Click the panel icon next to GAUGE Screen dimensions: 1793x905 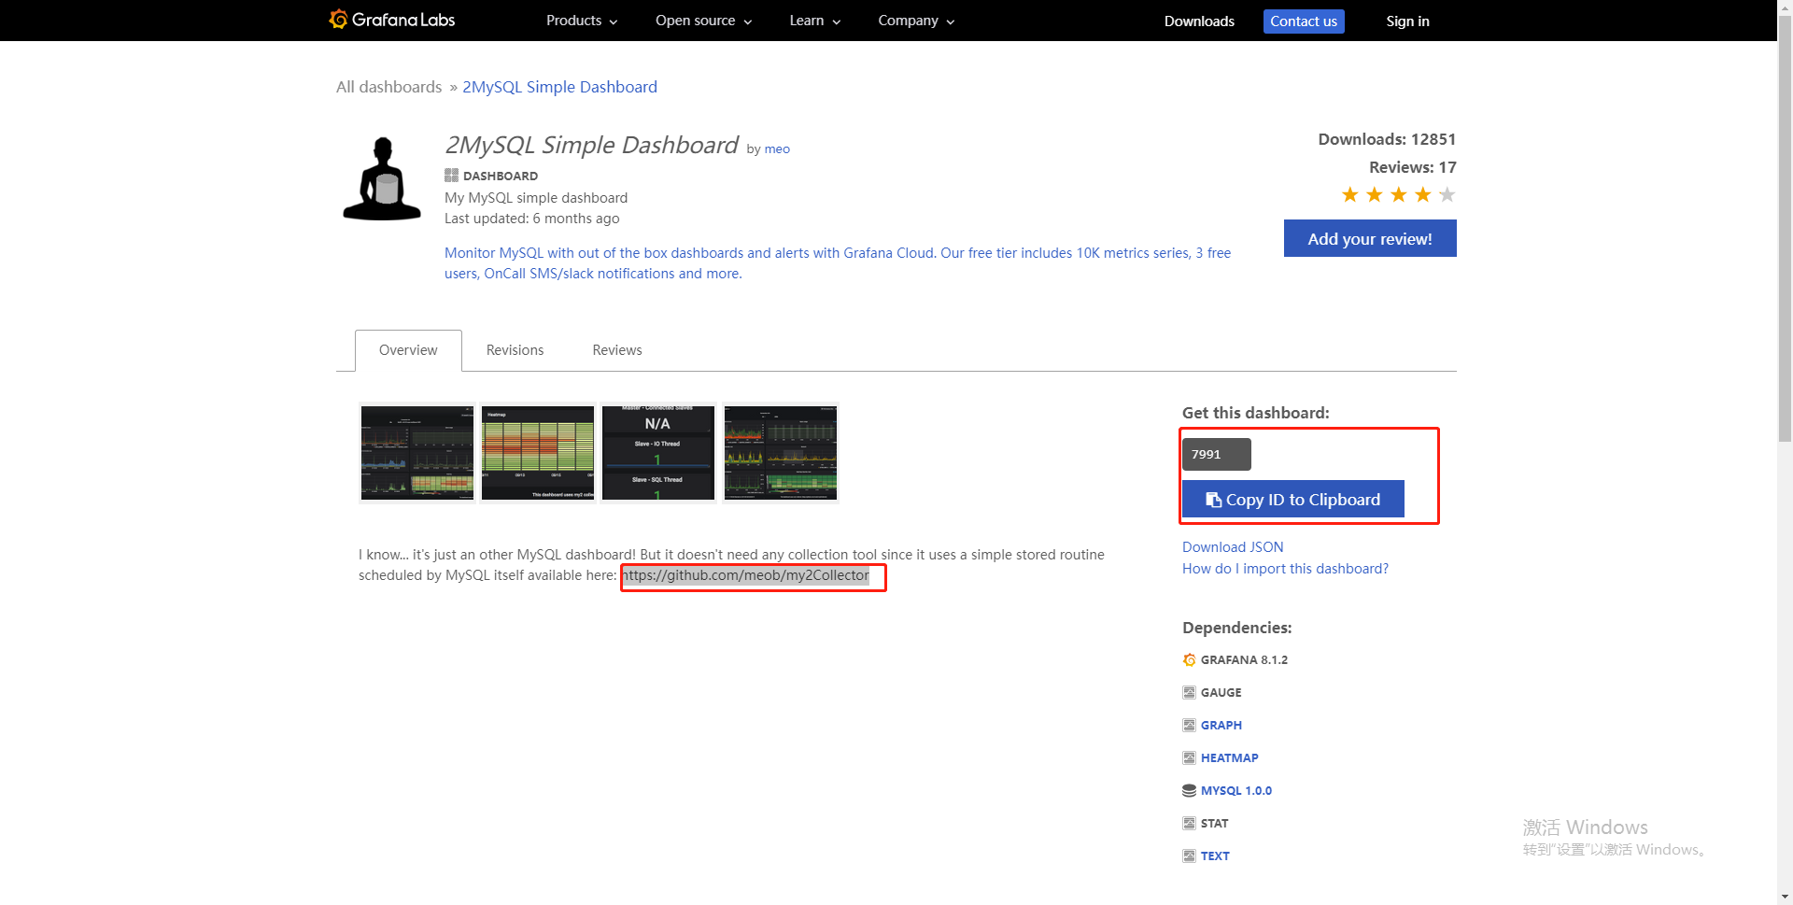pos(1189,692)
